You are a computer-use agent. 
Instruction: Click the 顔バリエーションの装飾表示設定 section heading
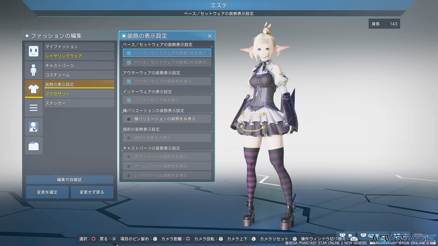(x=154, y=110)
